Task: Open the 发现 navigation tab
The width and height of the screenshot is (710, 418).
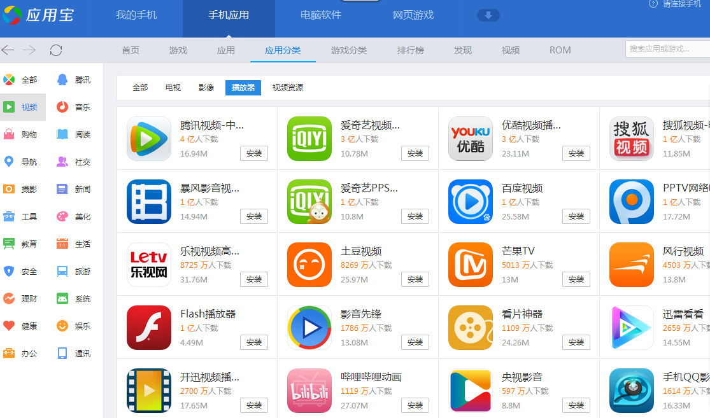Action: click(463, 50)
